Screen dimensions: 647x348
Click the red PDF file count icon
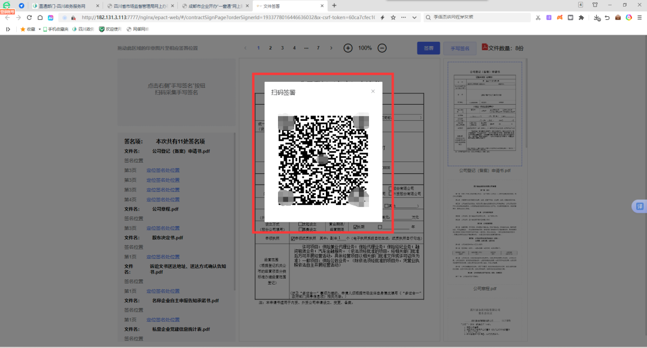pyautogui.click(x=485, y=47)
